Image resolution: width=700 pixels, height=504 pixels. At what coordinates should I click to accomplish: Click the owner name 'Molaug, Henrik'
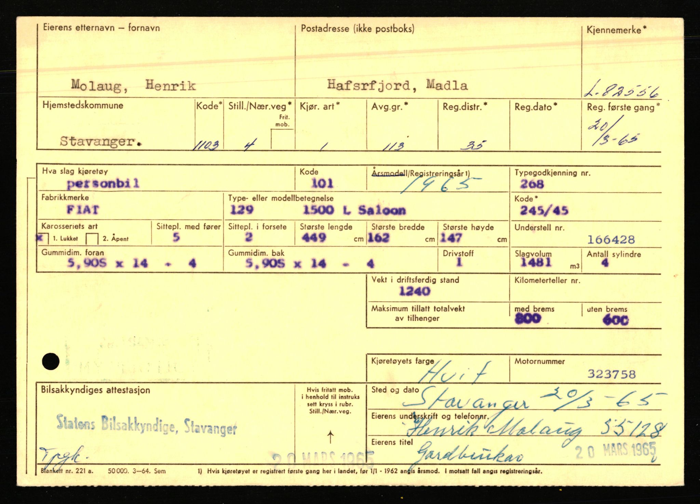(133, 85)
